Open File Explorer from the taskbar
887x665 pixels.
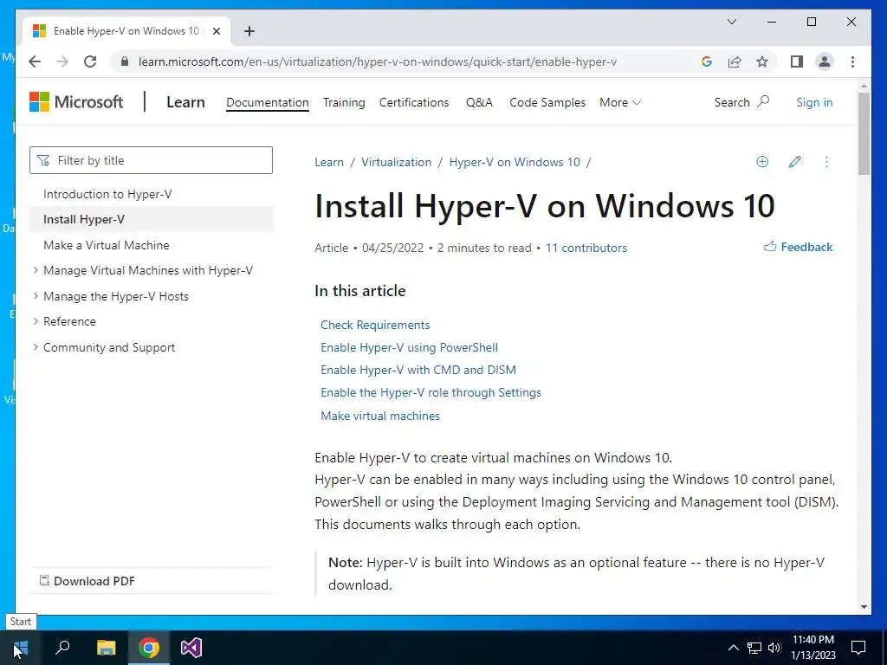(106, 648)
